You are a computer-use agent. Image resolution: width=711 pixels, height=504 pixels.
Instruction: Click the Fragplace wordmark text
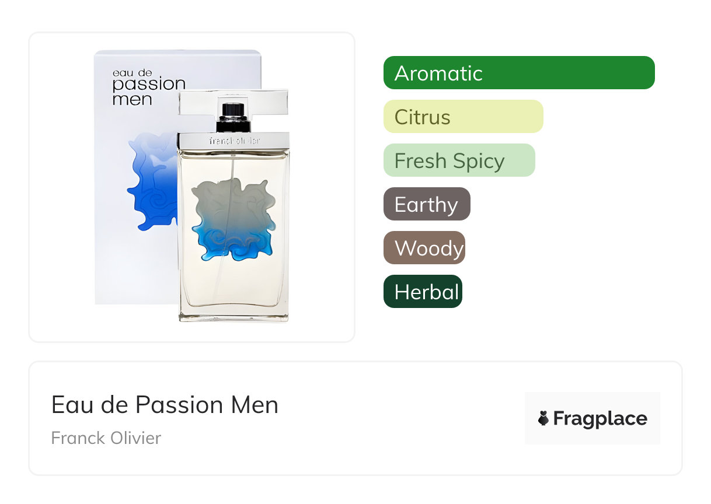tap(600, 418)
